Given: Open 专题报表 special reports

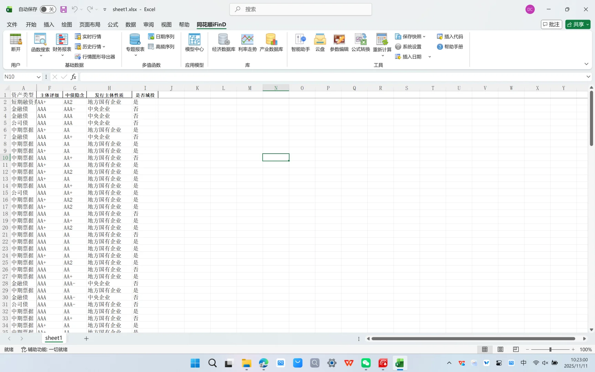Looking at the screenshot, I should tap(135, 45).
